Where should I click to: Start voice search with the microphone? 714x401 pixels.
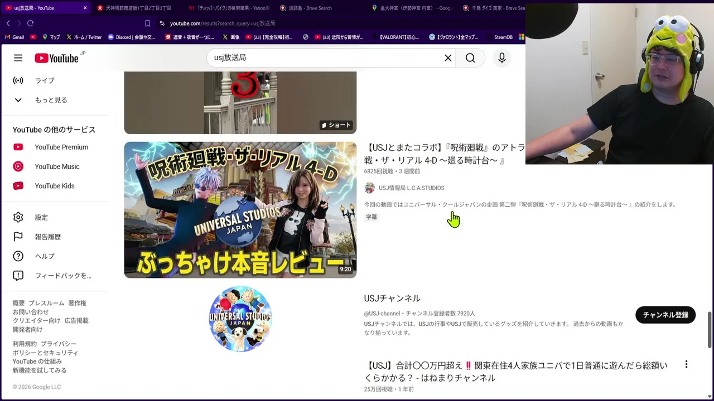502,58
